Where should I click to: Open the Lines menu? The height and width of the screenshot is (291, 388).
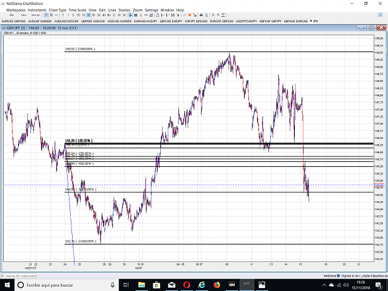[112, 10]
